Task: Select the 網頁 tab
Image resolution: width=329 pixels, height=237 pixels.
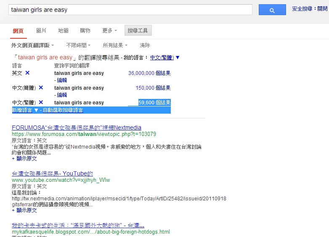Action: pos(18,31)
